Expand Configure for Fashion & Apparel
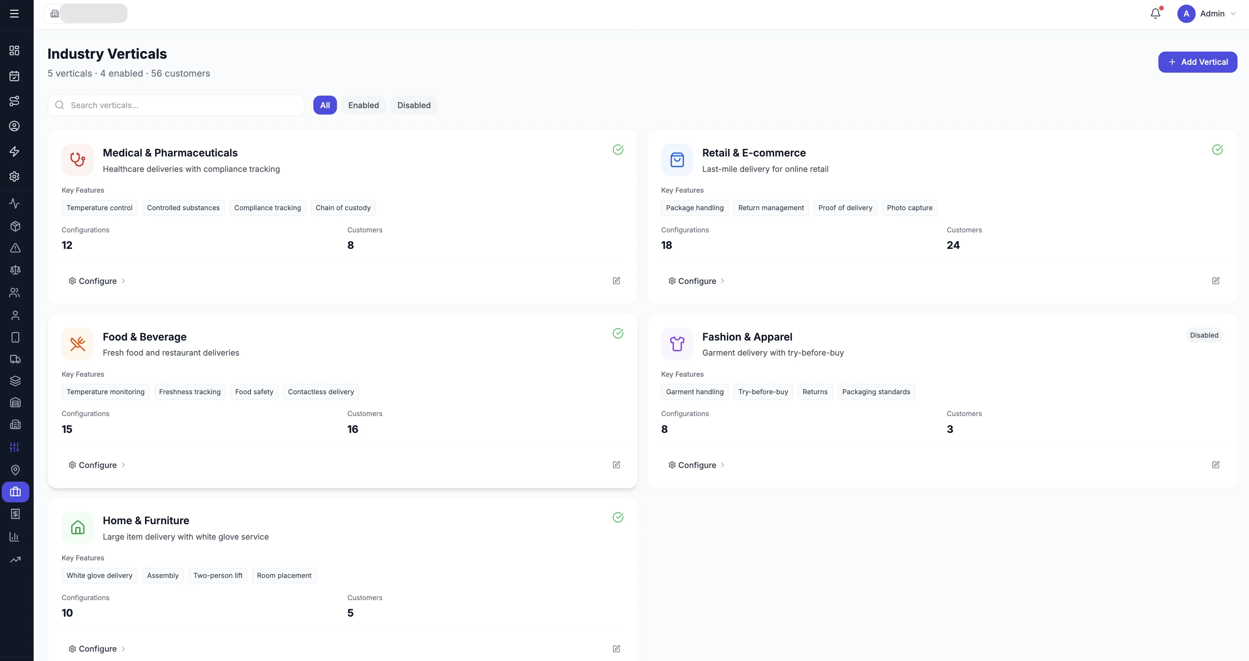The width and height of the screenshot is (1249, 661). pos(696,464)
